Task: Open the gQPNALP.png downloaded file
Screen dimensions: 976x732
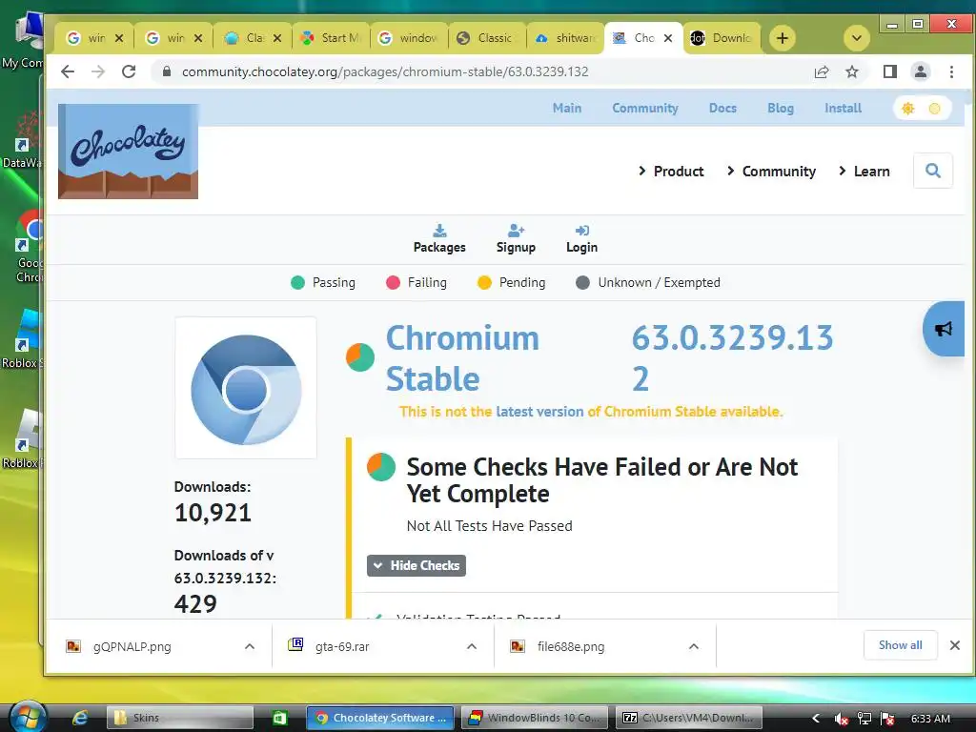Action: pos(132,646)
